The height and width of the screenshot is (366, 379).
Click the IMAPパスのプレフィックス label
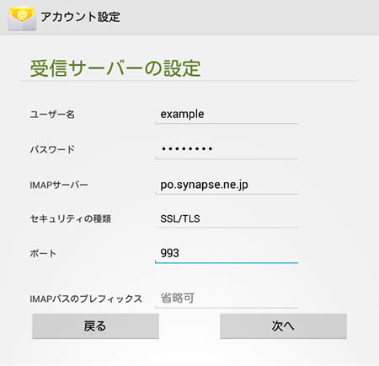tap(86, 299)
